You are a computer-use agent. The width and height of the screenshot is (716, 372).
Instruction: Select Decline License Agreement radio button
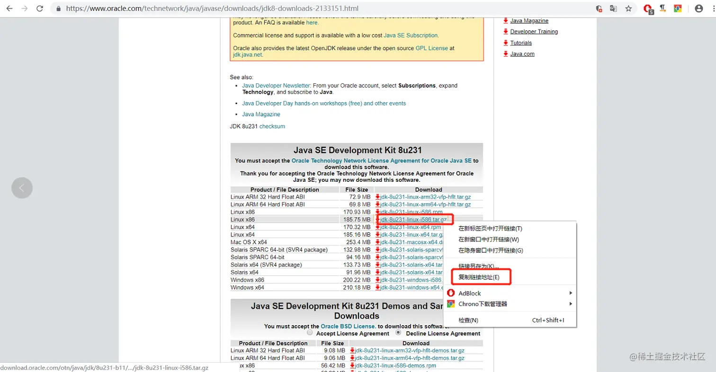tap(398, 333)
